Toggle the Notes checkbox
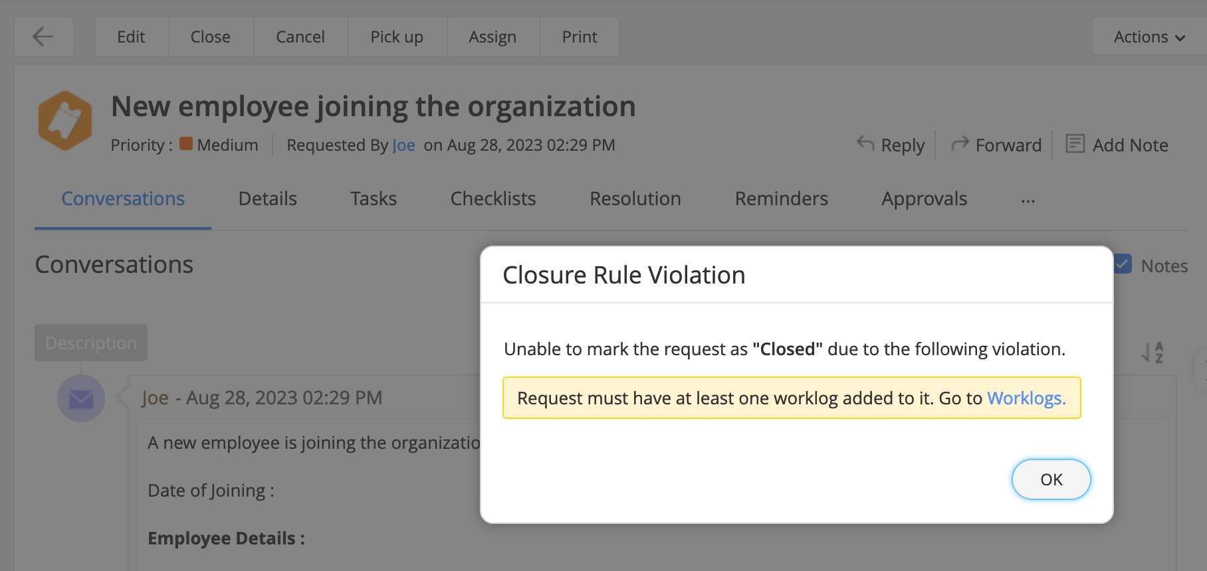Screen dimensions: 1207x571 (x=1121, y=264)
